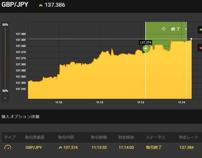Click the GBP/JPY title at top
The height and width of the screenshot is (158, 202).
(15, 5)
